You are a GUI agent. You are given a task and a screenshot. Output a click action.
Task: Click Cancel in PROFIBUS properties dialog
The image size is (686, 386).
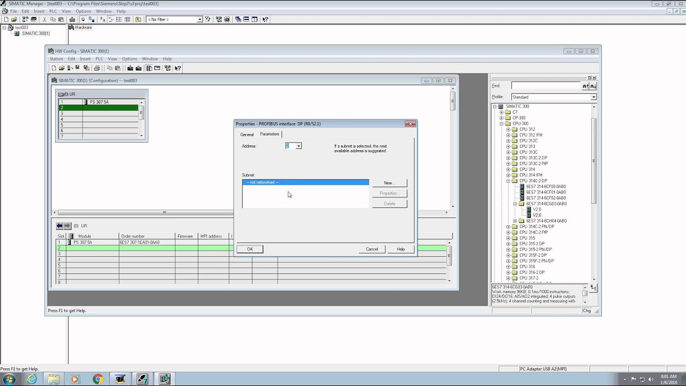pos(372,249)
